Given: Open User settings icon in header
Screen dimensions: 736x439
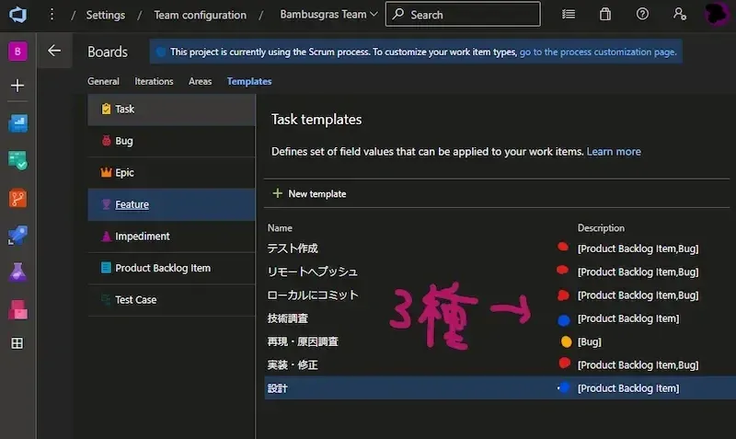Looking at the screenshot, I should pyautogui.click(x=679, y=15).
